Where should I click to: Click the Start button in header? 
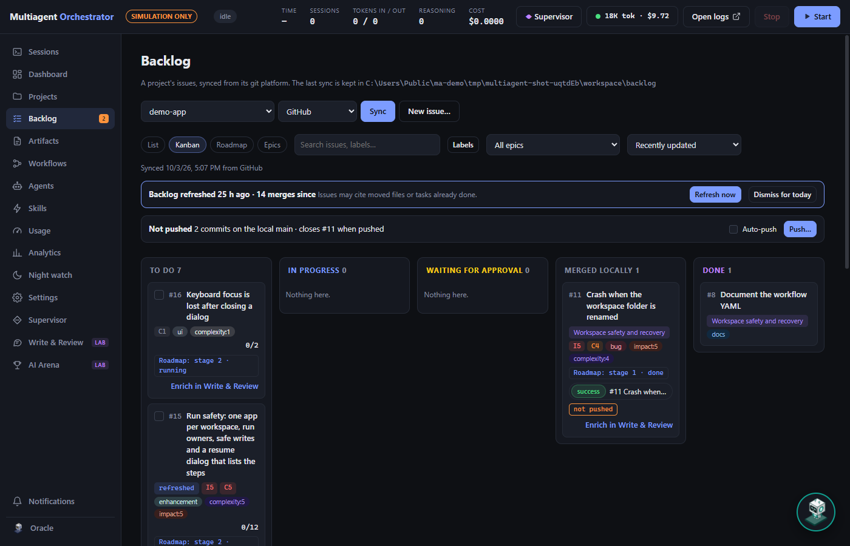pos(817,17)
